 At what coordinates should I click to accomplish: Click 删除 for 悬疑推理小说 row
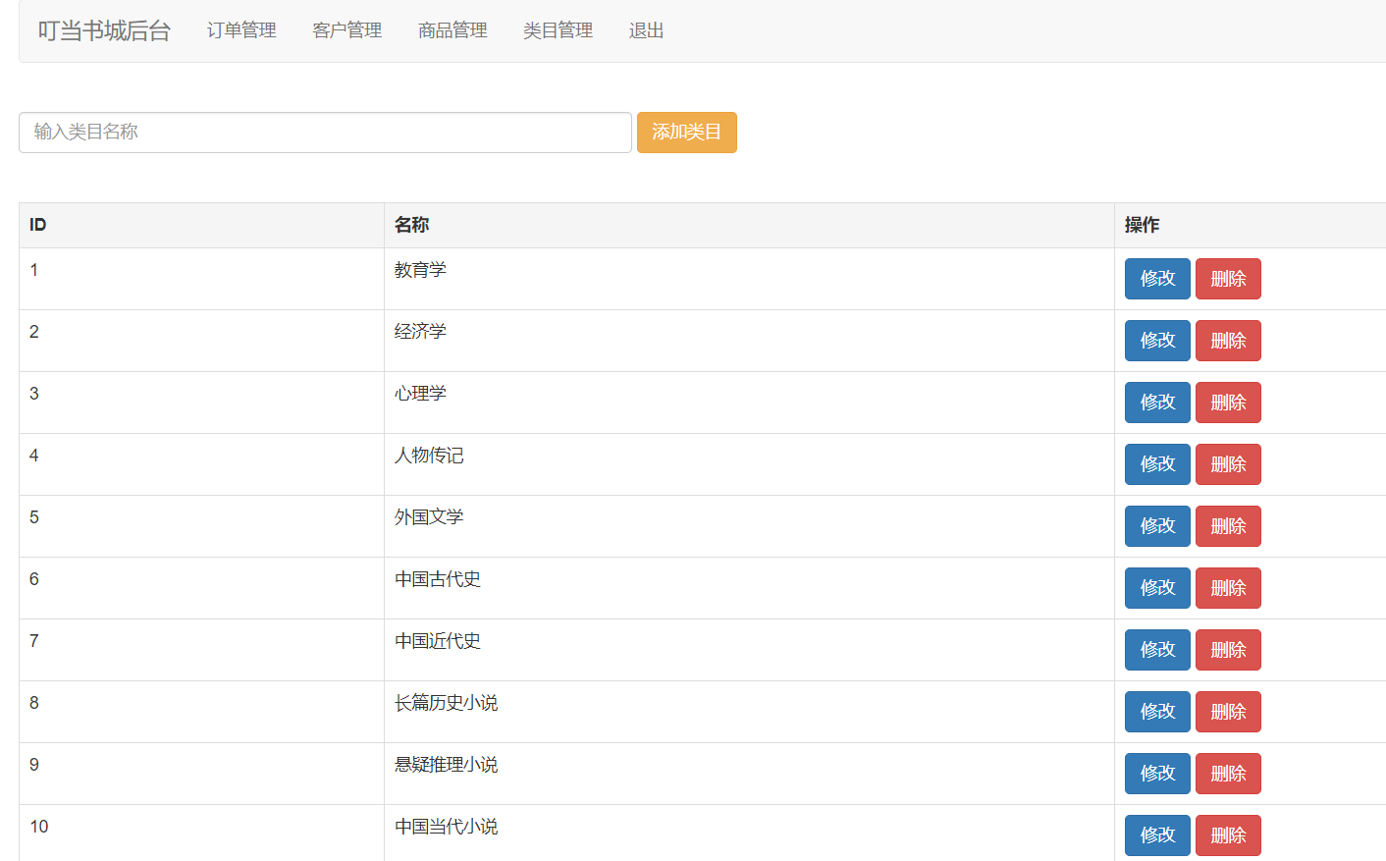pyautogui.click(x=1228, y=774)
